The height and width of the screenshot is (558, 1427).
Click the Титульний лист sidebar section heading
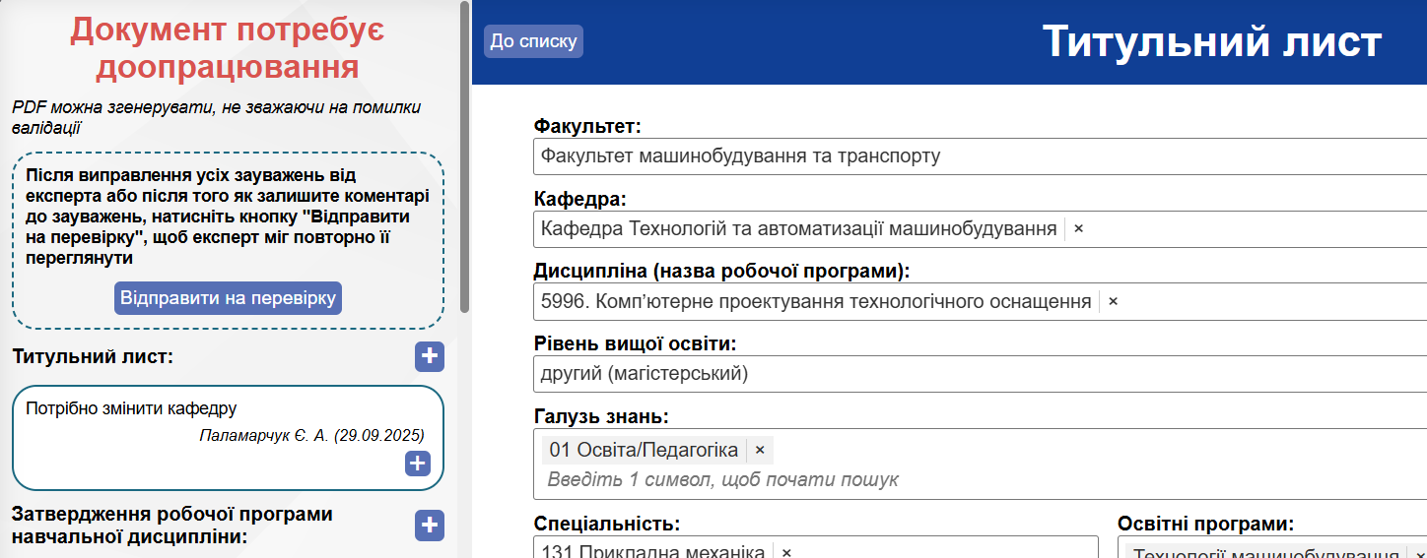(x=93, y=356)
